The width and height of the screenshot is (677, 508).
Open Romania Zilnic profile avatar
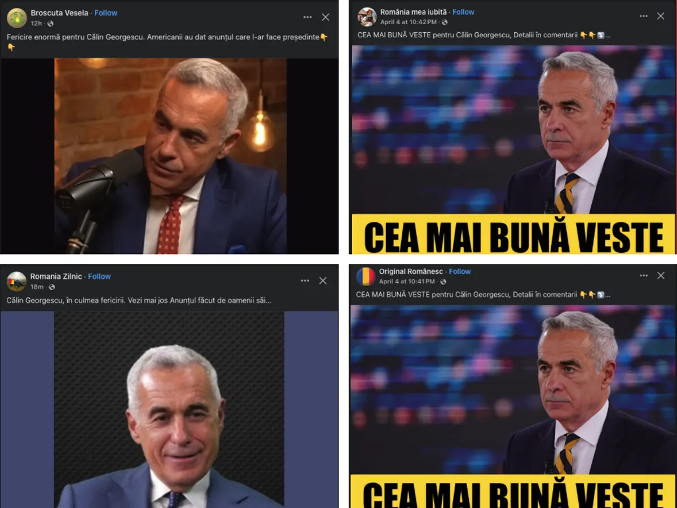pos(16,281)
